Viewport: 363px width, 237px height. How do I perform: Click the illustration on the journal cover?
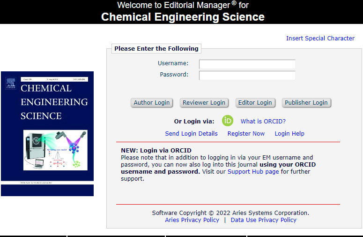click(x=56, y=151)
